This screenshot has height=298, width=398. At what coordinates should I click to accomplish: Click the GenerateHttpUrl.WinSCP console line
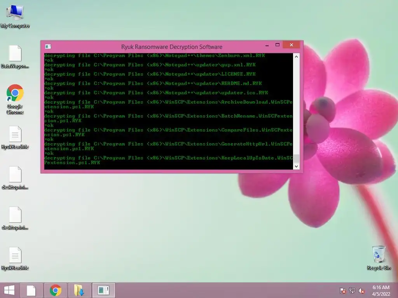pos(168,146)
